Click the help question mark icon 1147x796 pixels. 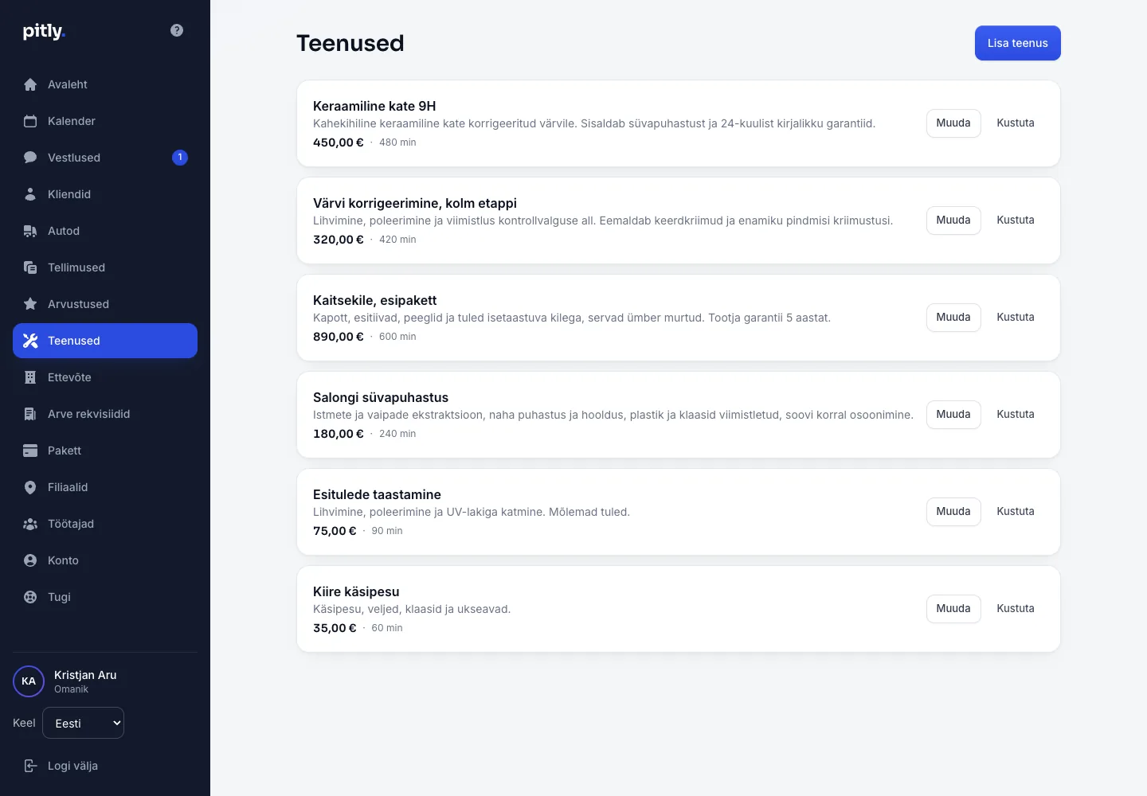(x=177, y=30)
